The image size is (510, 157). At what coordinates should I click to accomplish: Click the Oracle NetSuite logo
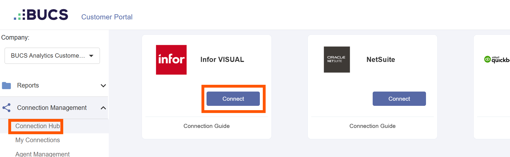coord(337,60)
